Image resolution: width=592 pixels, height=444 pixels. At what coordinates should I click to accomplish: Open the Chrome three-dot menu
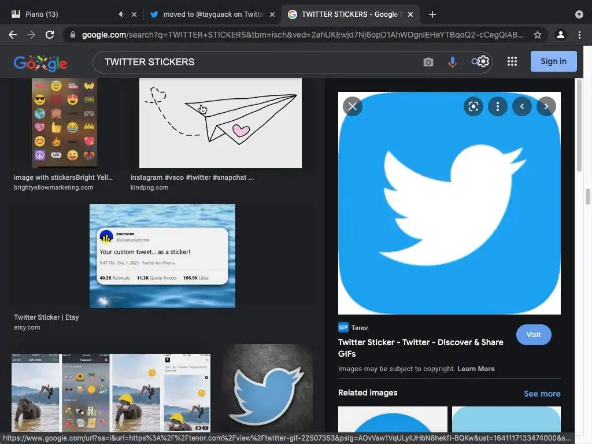click(579, 35)
